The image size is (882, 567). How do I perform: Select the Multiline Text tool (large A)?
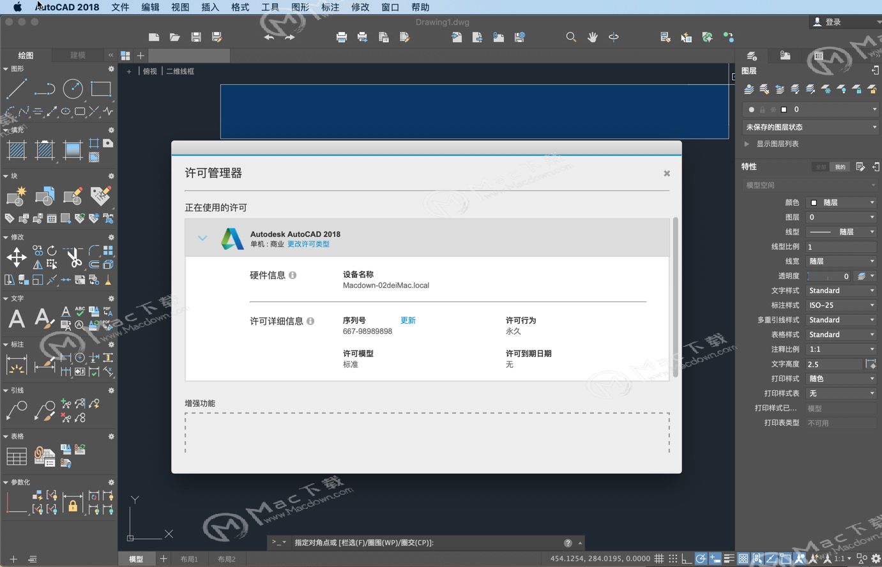(16, 318)
